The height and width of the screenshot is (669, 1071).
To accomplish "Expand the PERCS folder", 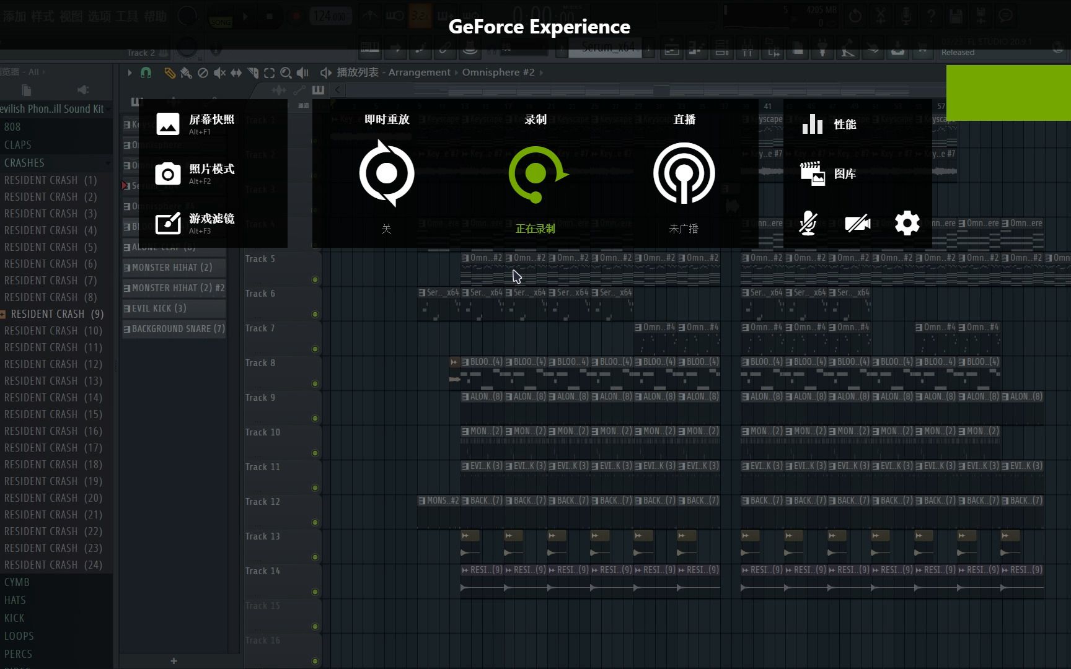I will click(x=56, y=654).
